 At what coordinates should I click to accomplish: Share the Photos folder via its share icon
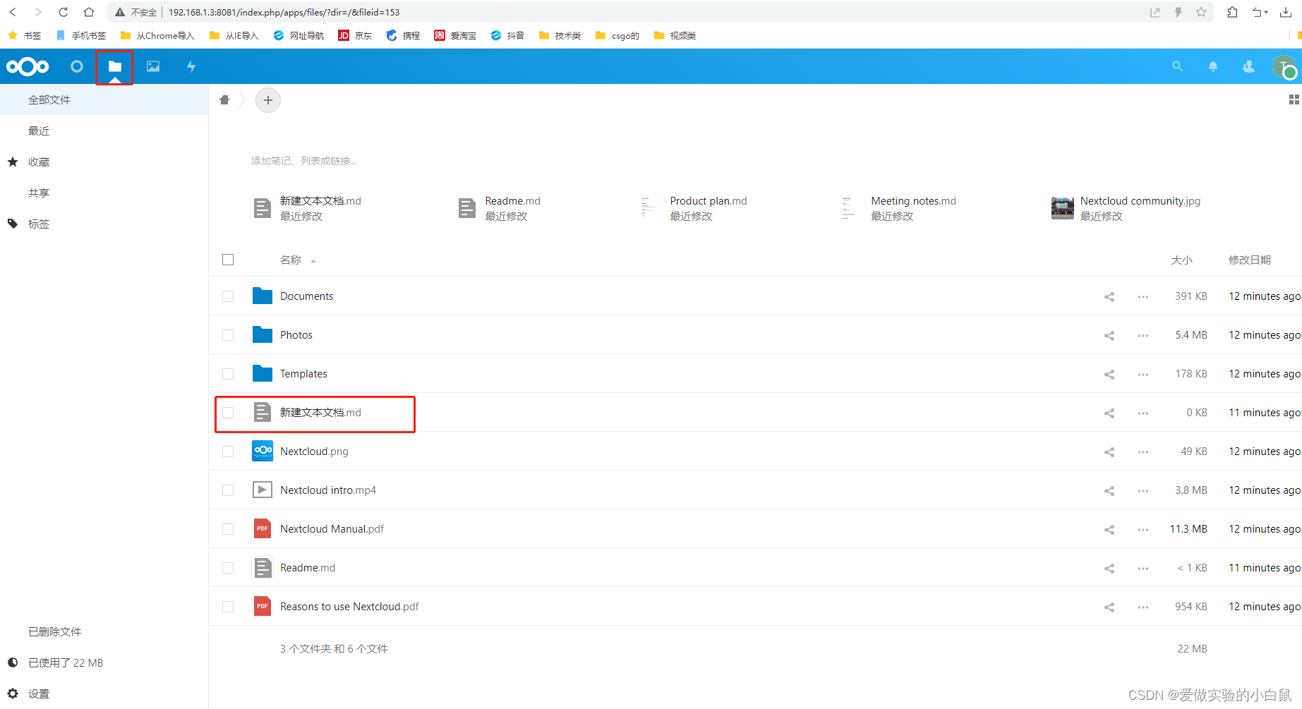(1109, 336)
